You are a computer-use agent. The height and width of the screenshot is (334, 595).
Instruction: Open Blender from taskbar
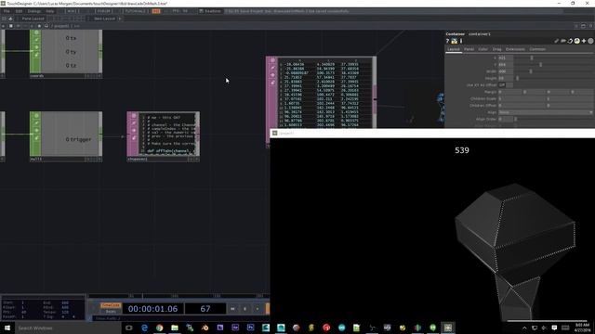pyautogui.click(x=205, y=328)
